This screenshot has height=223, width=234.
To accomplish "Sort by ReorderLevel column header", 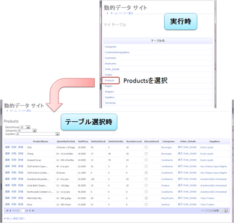I will [134, 142].
